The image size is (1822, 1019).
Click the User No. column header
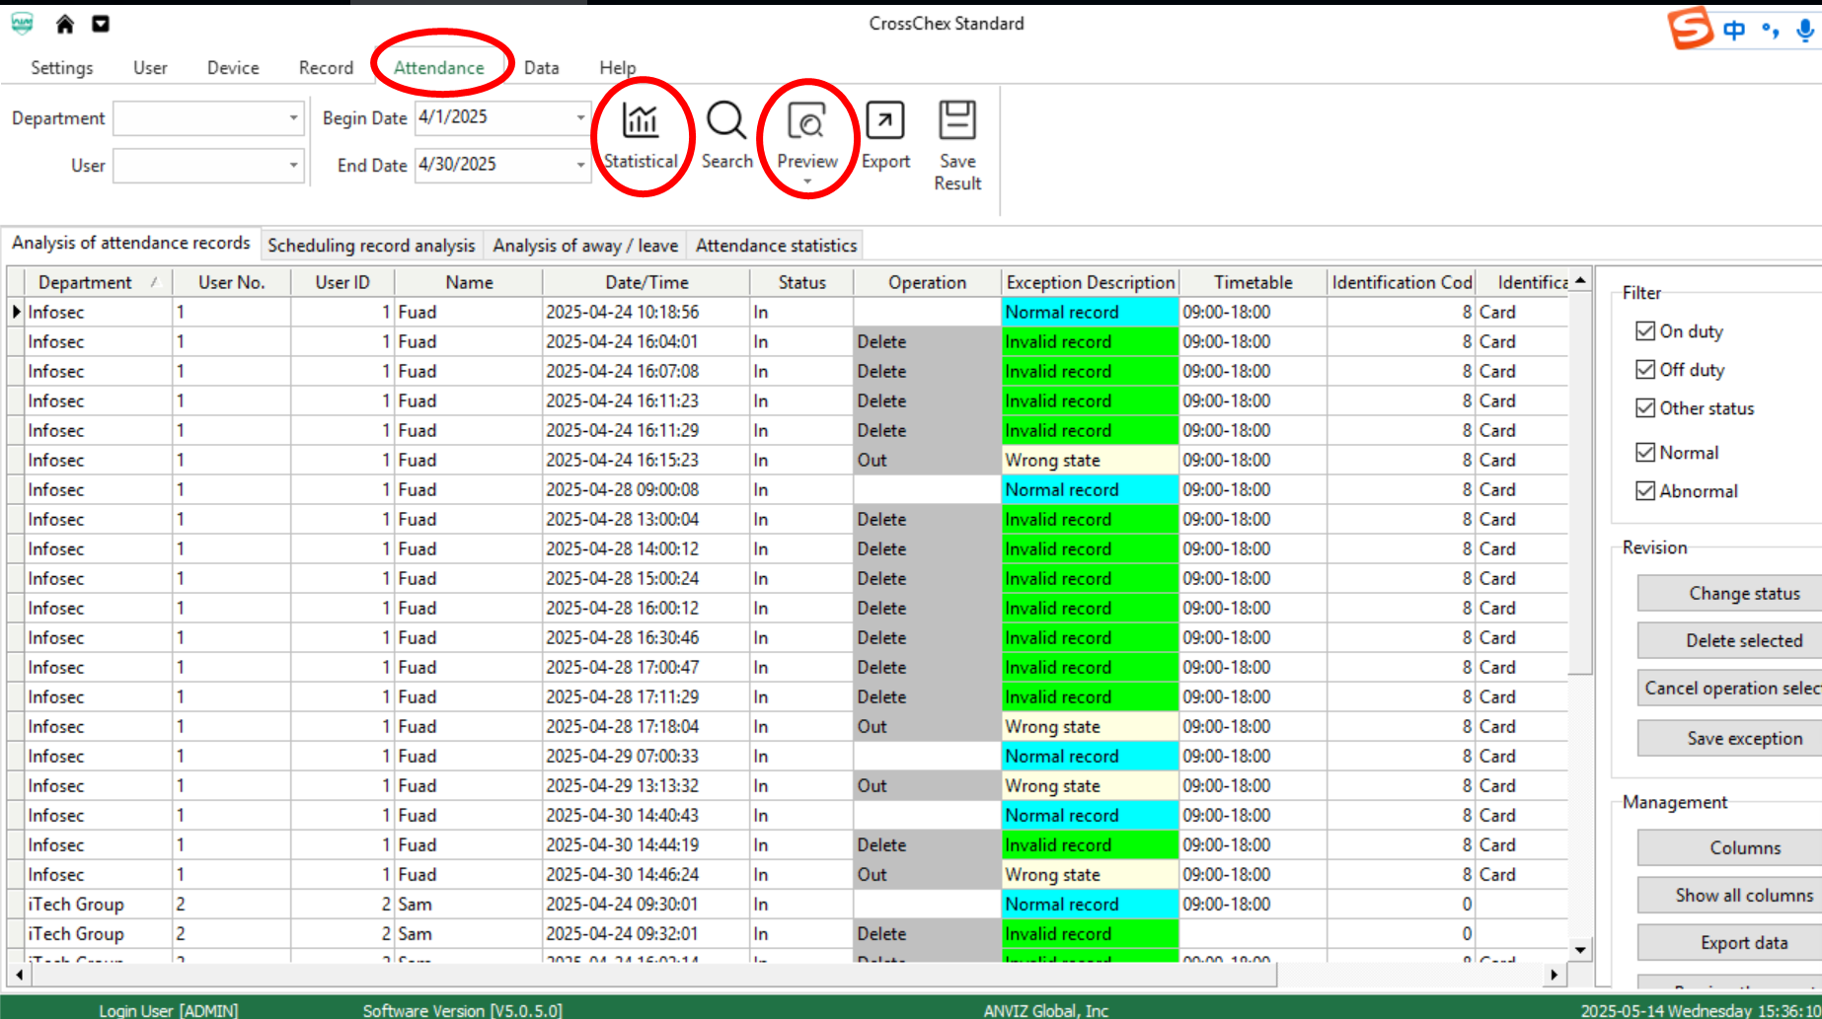(x=232, y=282)
